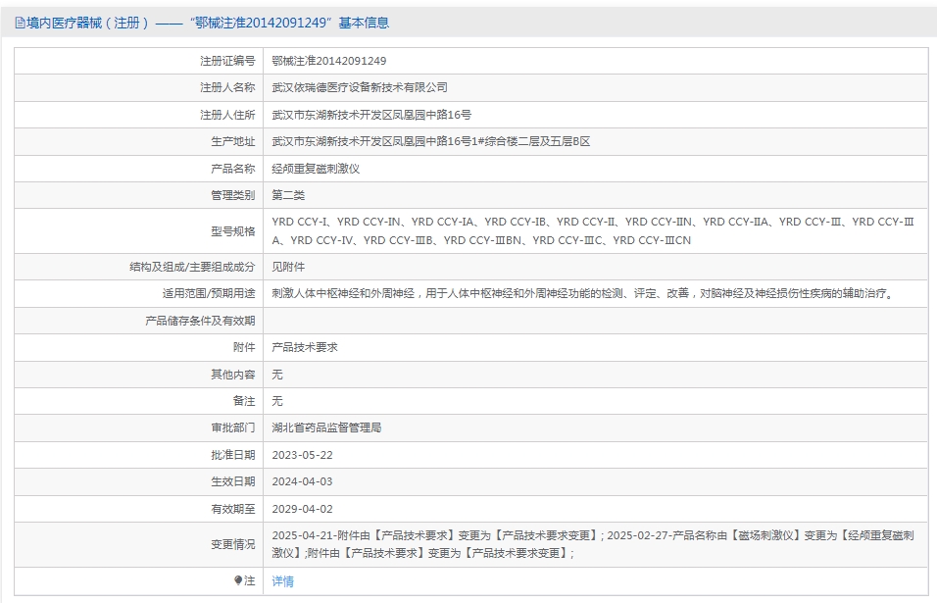Click the 变更情况 change history text
The width and height of the screenshot is (937, 603).
click(x=593, y=544)
